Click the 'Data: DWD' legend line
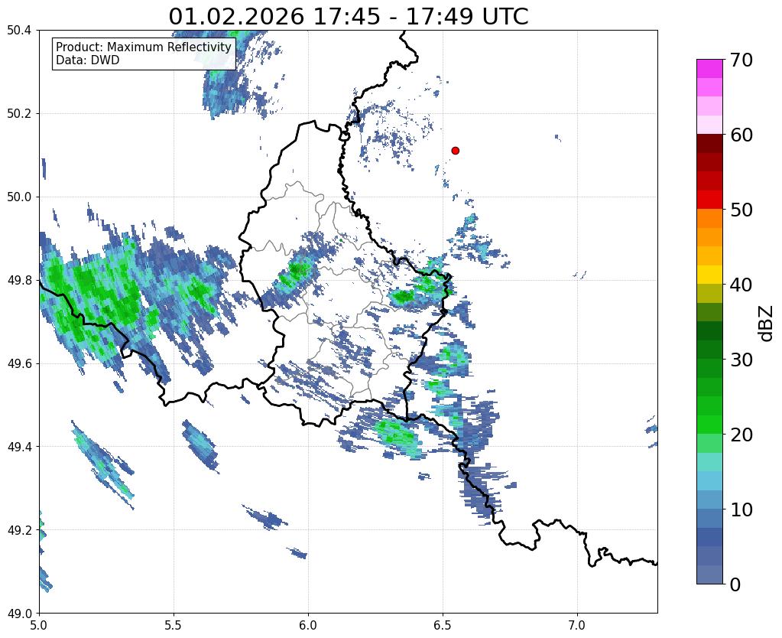 88,60
